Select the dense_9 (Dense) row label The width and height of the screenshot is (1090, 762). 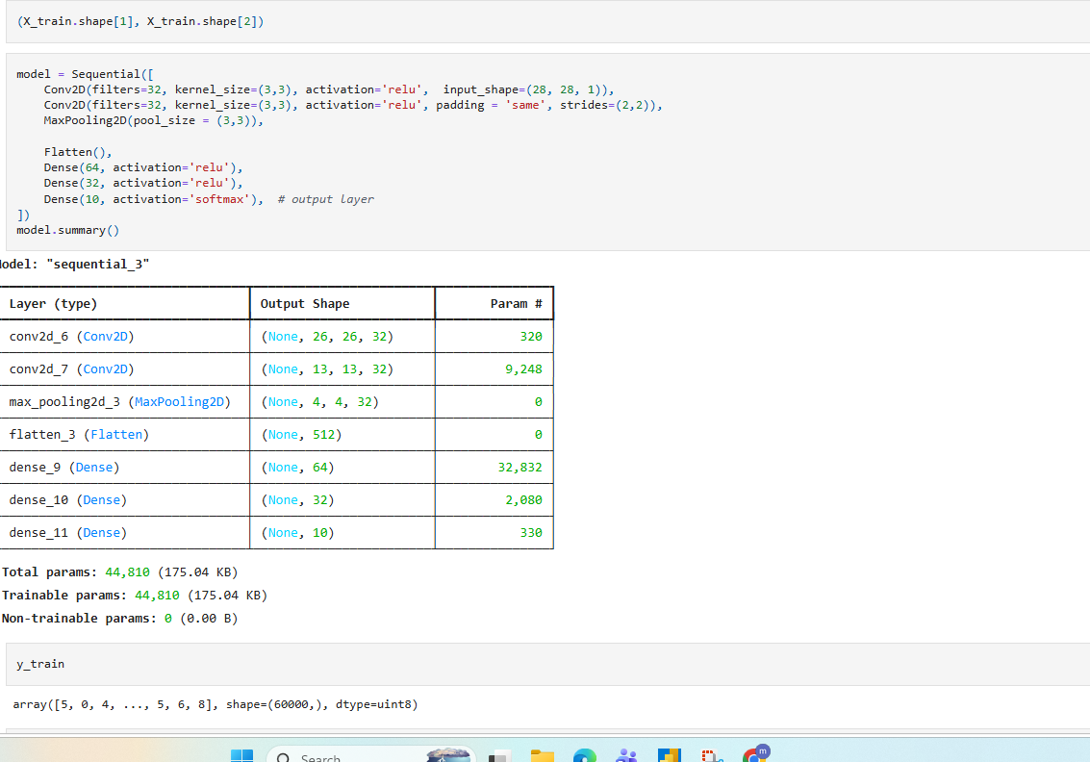click(x=63, y=468)
